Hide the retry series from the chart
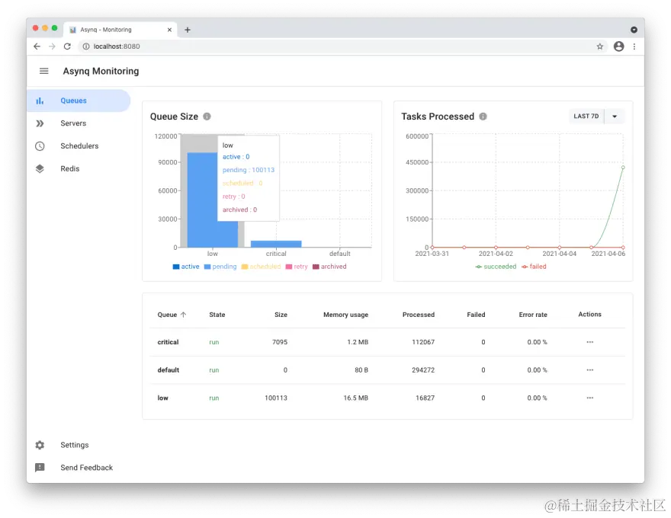Image resolution: width=671 pixels, height=518 pixels. 297,267
